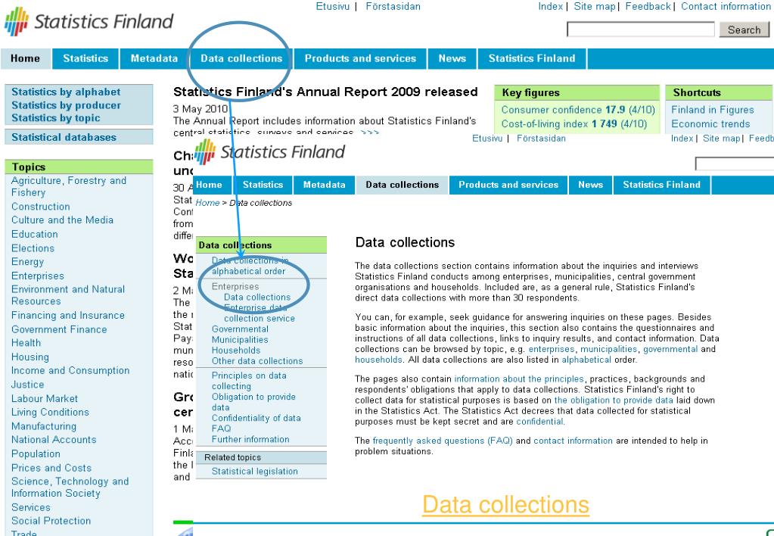Open the Municipalities item in the sidebar
Viewport: 774px width, 536px height.
(x=240, y=340)
